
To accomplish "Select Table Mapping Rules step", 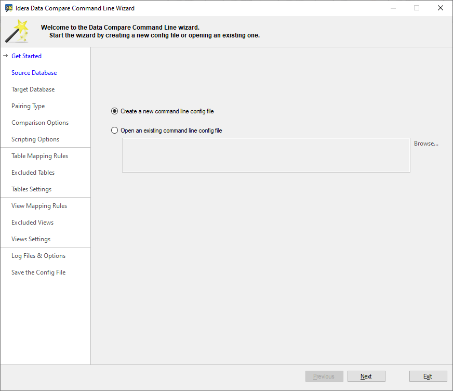I will (x=40, y=156).
